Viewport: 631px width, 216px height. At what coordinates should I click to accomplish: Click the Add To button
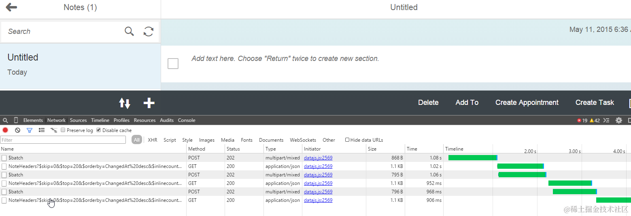467,103
